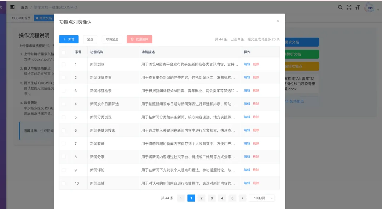
Task: Delete the 新闻详情查看 row
Action: [256, 77]
